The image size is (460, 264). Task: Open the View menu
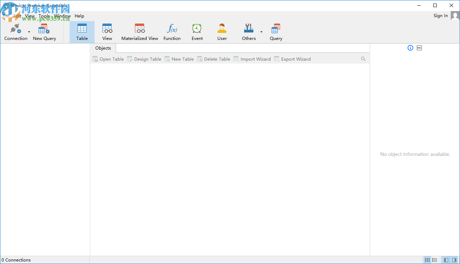coord(30,16)
